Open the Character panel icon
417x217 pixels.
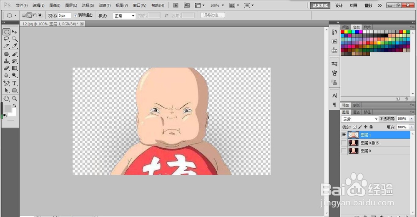pyautogui.click(x=334, y=96)
